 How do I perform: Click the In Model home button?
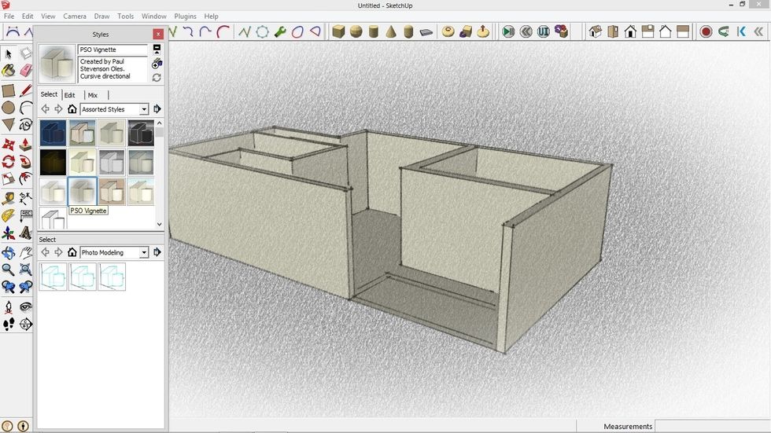72,109
